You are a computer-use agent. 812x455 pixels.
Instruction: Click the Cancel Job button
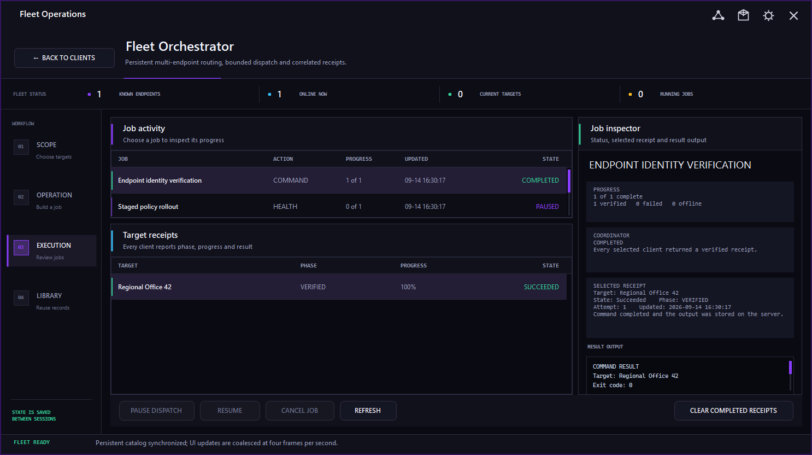pyautogui.click(x=299, y=411)
